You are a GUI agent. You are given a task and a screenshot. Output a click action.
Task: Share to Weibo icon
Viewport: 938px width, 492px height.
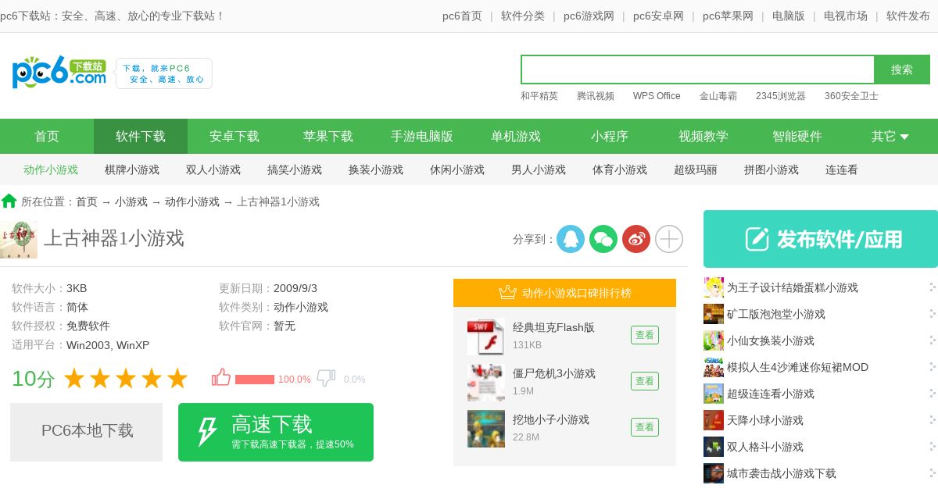pyautogui.click(x=636, y=239)
